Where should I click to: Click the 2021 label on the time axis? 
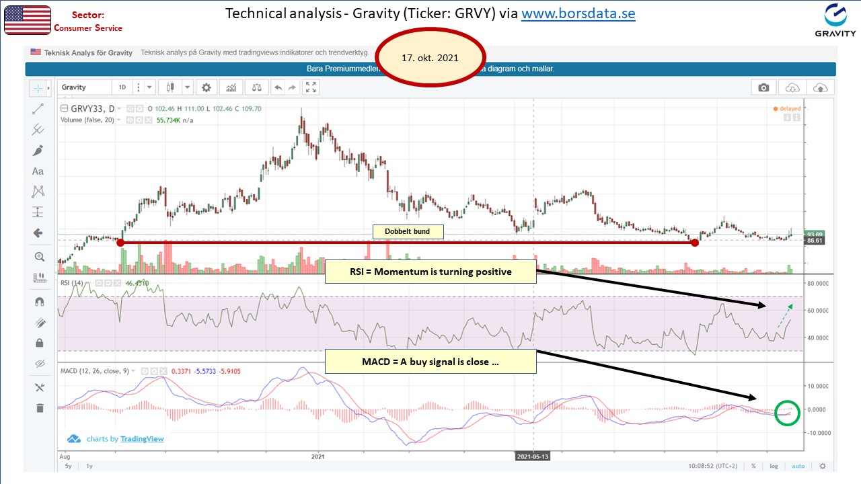click(319, 456)
